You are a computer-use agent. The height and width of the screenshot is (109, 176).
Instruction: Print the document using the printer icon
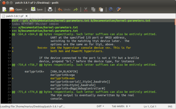pos(50,10)
